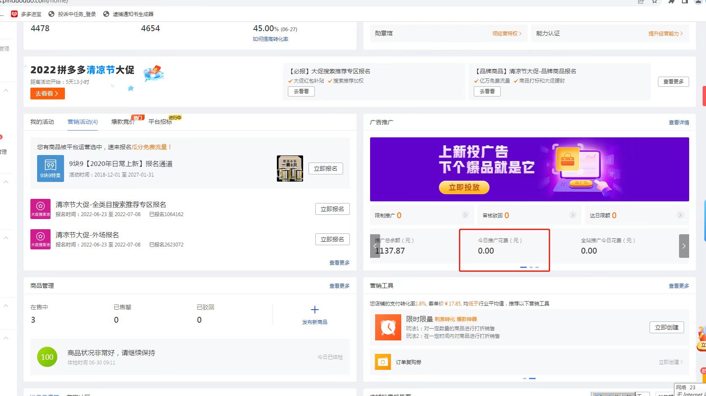Click the 已驳回 count 0
706x396 pixels.
(x=199, y=320)
